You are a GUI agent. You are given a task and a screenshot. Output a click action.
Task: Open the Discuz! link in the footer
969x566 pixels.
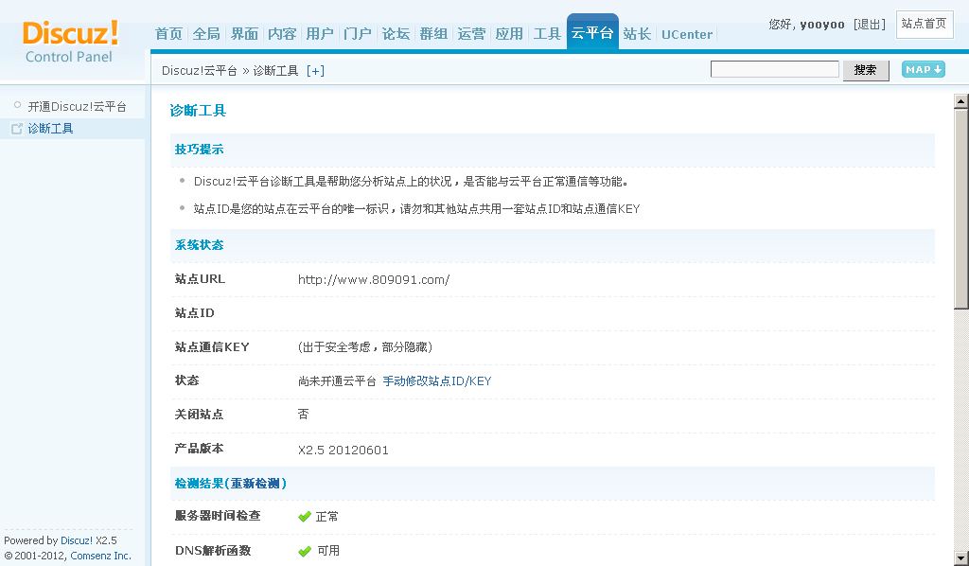(x=77, y=540)
